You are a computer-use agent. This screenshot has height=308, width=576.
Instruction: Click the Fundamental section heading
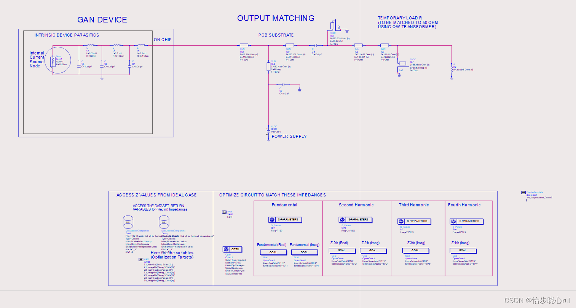(284, 205)
